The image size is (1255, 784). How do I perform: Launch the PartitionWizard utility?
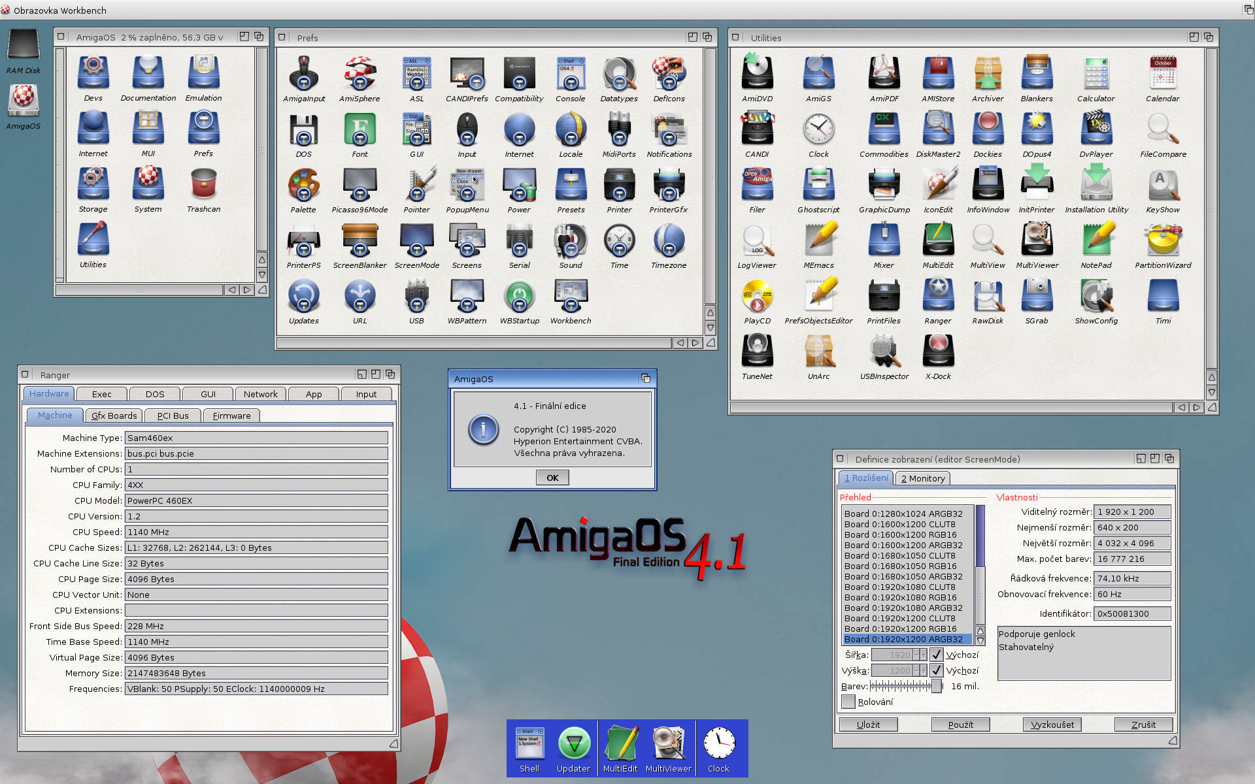coord(1162,240)
